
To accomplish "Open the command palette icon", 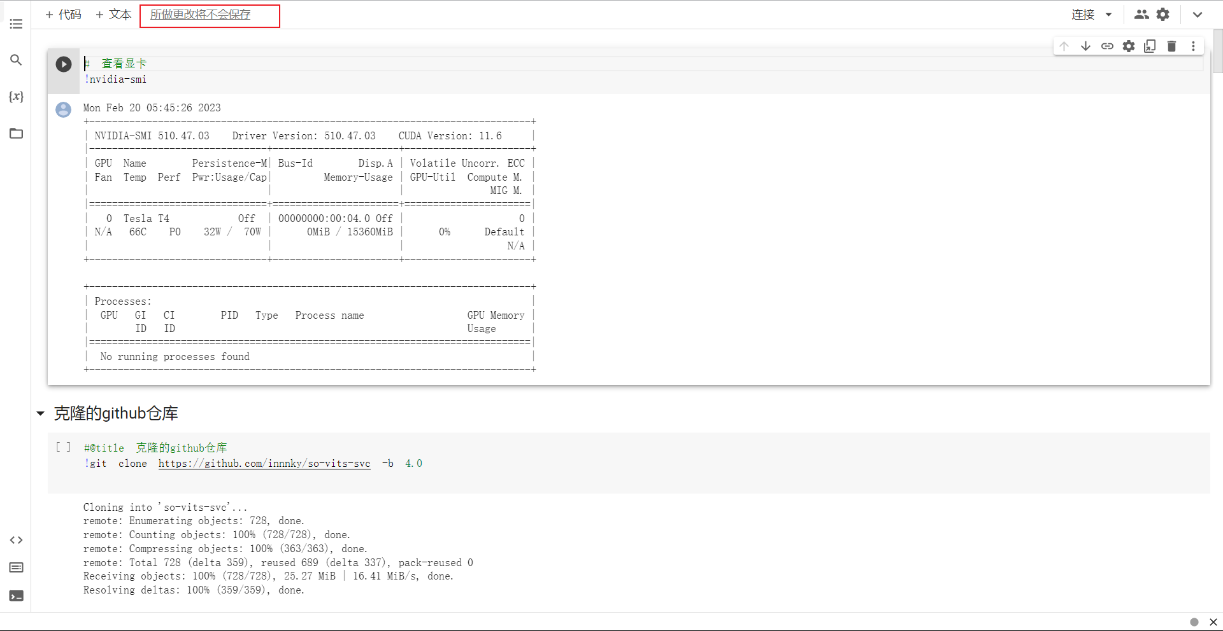I will 16,567.
